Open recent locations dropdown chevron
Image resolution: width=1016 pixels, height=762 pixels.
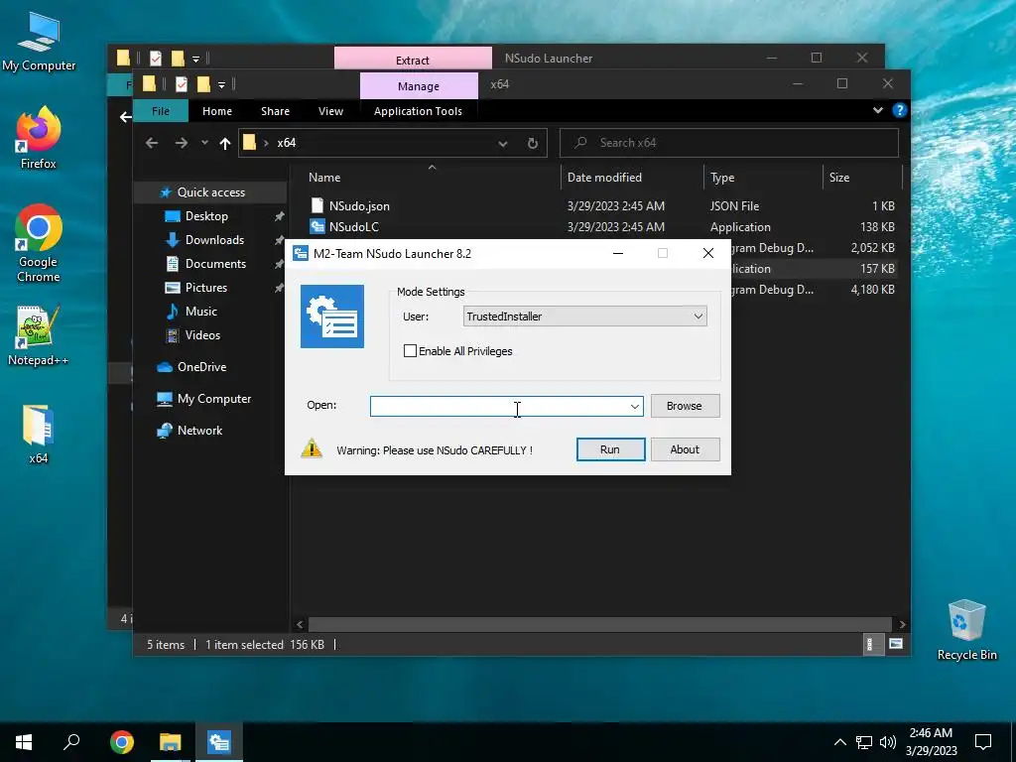point(204,143)
